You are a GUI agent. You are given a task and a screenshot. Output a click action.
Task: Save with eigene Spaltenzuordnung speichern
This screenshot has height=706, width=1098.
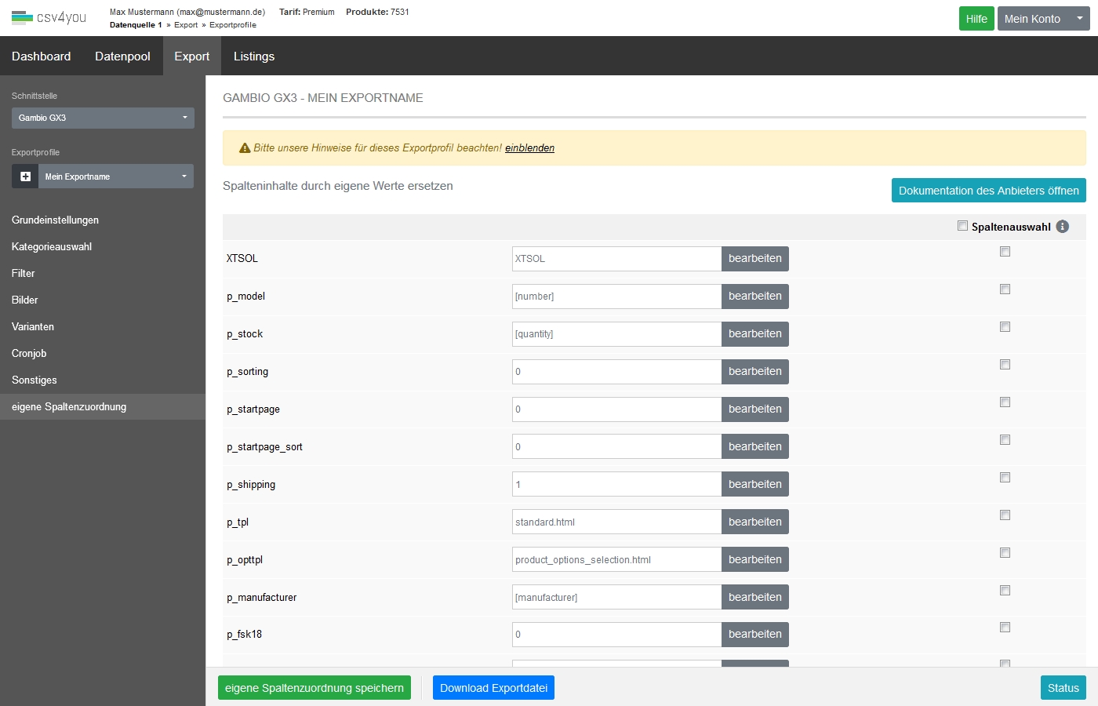pos(314,688)
